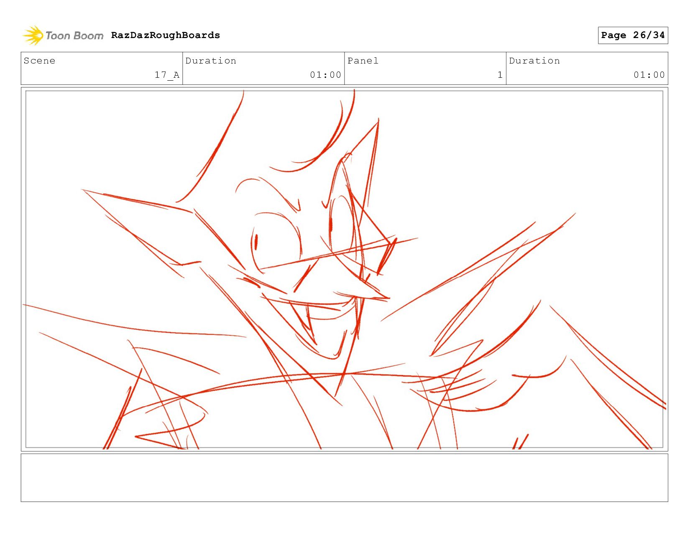The image size is (690, 533).
Task: Click the storyboard sketch panel
Action: pos(345,269)
